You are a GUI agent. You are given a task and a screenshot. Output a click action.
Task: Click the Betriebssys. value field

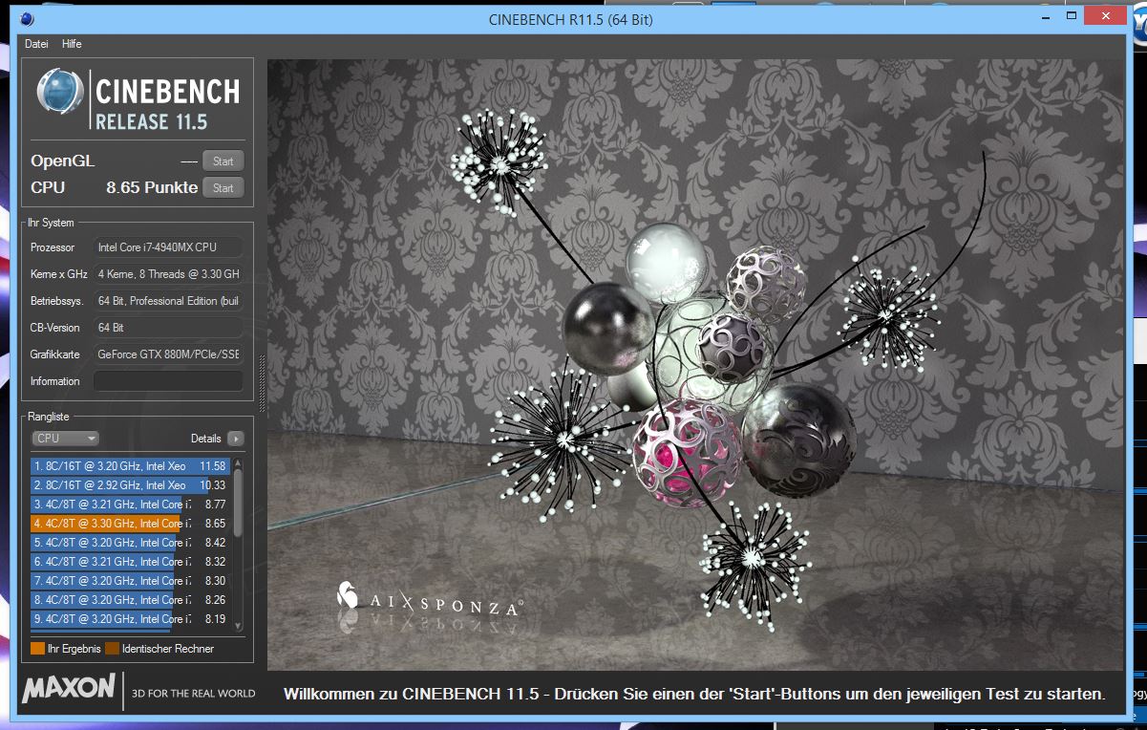tap(168, 301)
